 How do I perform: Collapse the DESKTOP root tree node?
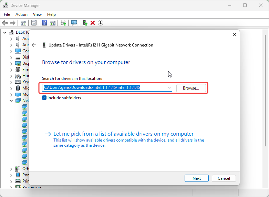pos(4,32)
